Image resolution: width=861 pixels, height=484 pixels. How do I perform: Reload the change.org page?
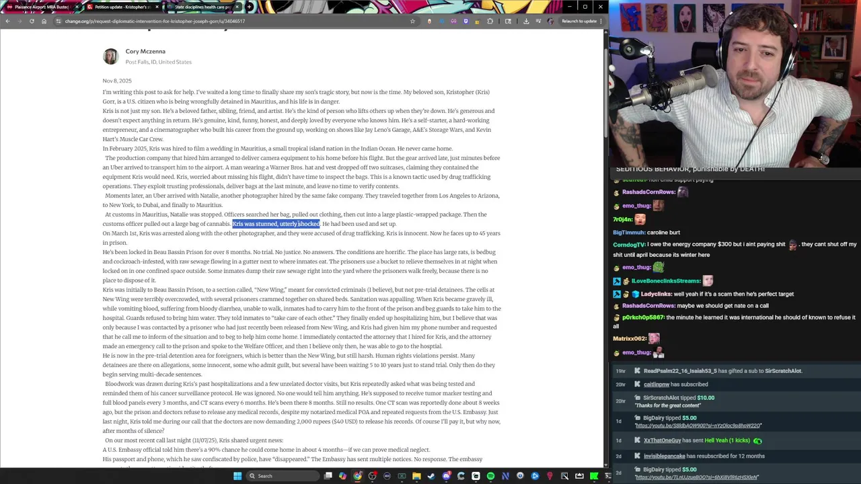coord(32,21)
